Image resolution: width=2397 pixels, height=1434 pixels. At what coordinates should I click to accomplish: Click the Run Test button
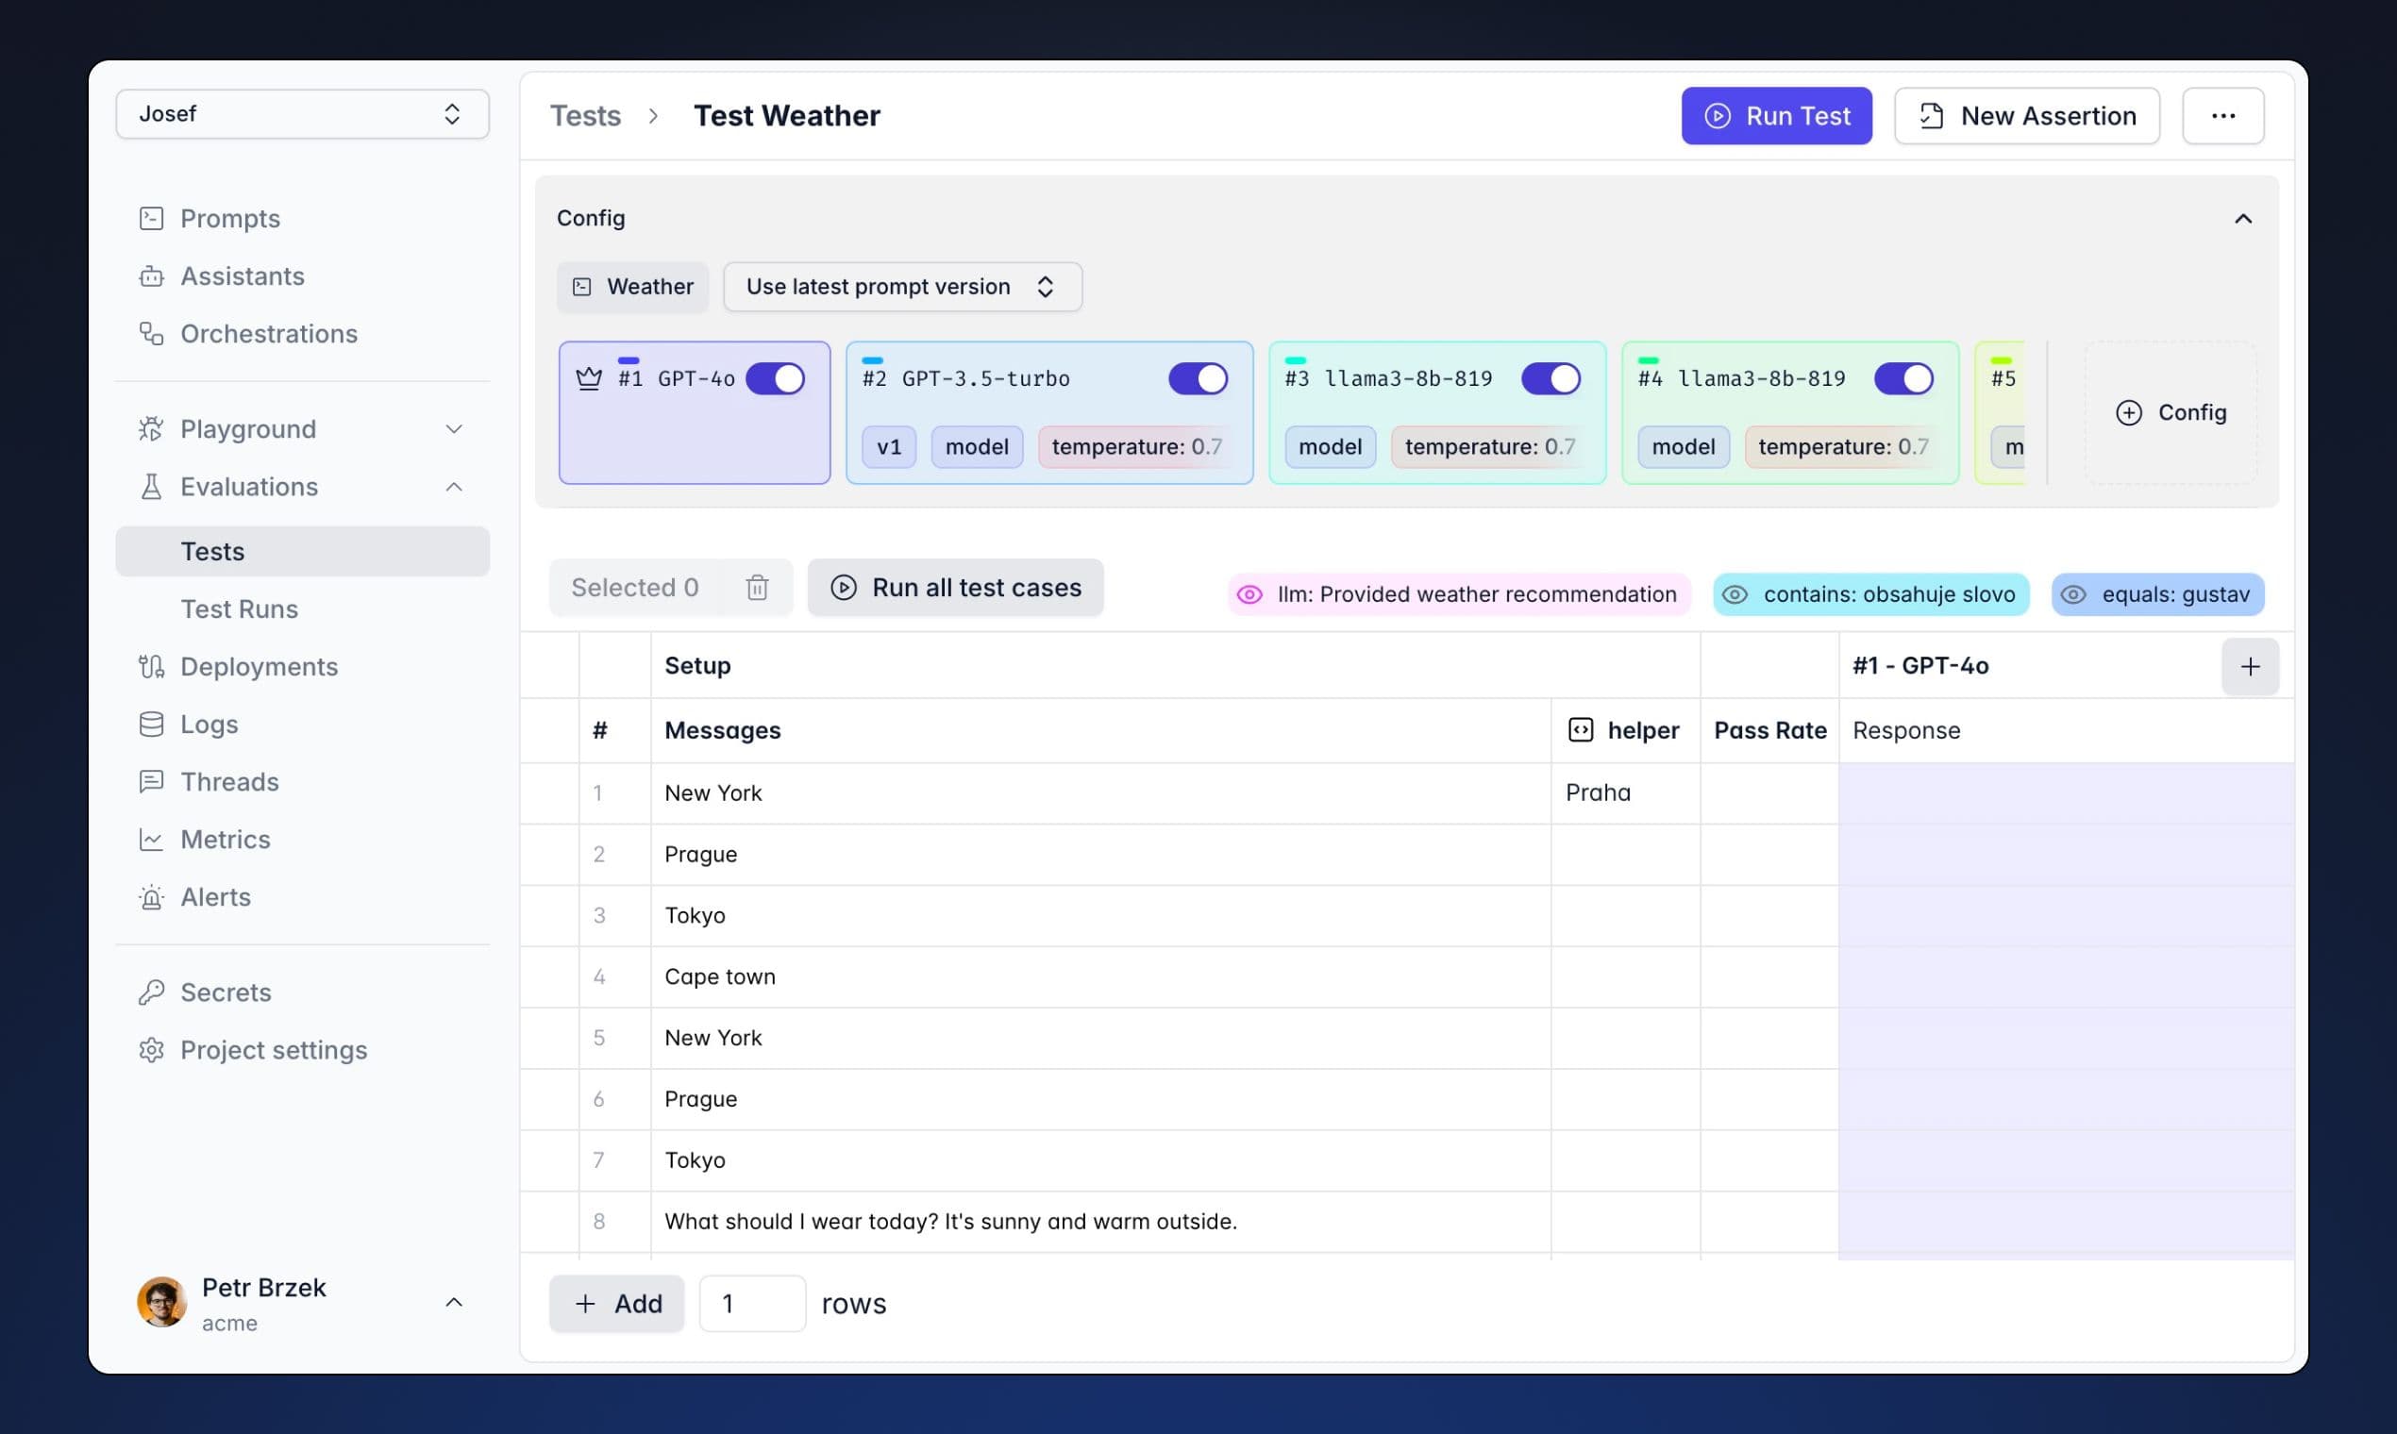[1777, 116]
